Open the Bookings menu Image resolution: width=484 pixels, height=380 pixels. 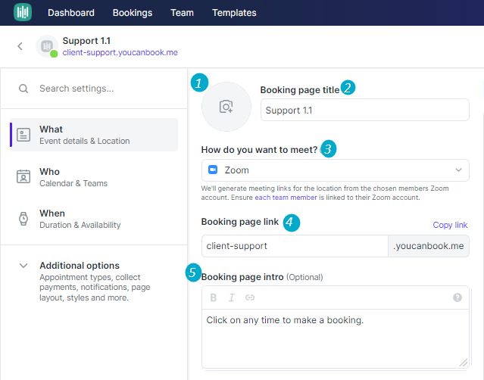133,13
